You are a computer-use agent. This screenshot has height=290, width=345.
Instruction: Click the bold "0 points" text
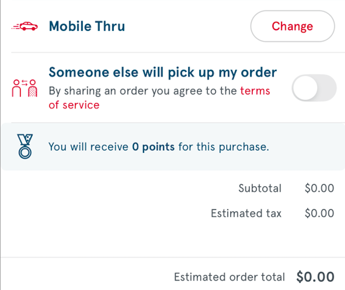(x=153, y=147)
